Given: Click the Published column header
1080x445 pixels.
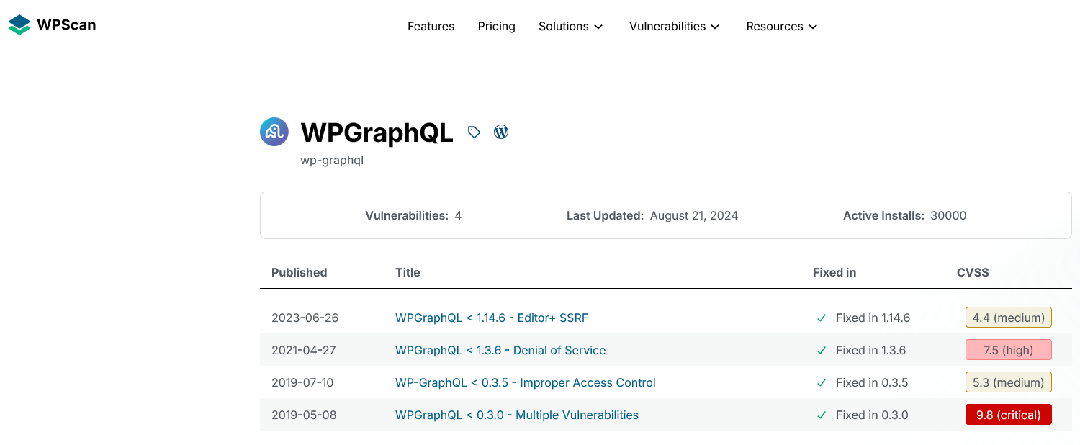Looking at the screenshot, I should tap(299, 272).
